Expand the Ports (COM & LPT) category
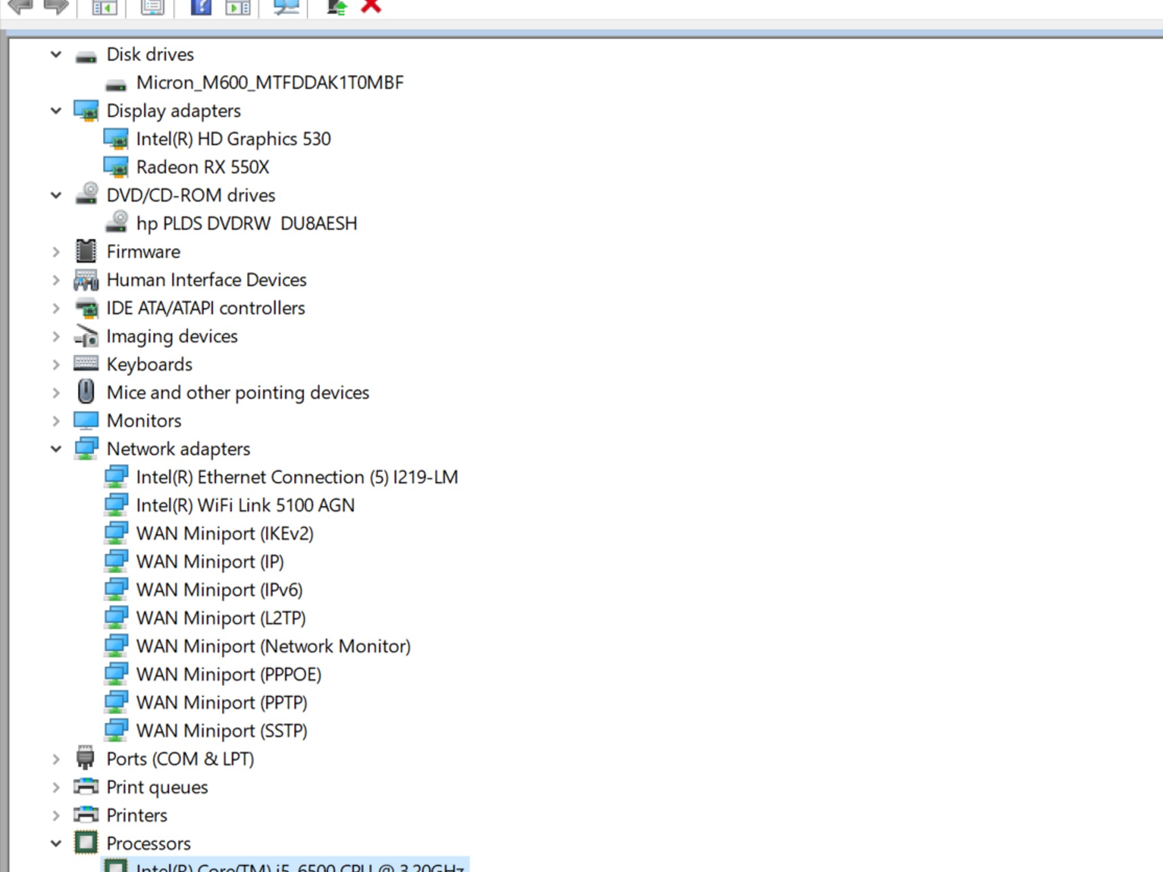This screenshot has width=1163, height=872. coord(56,759)
